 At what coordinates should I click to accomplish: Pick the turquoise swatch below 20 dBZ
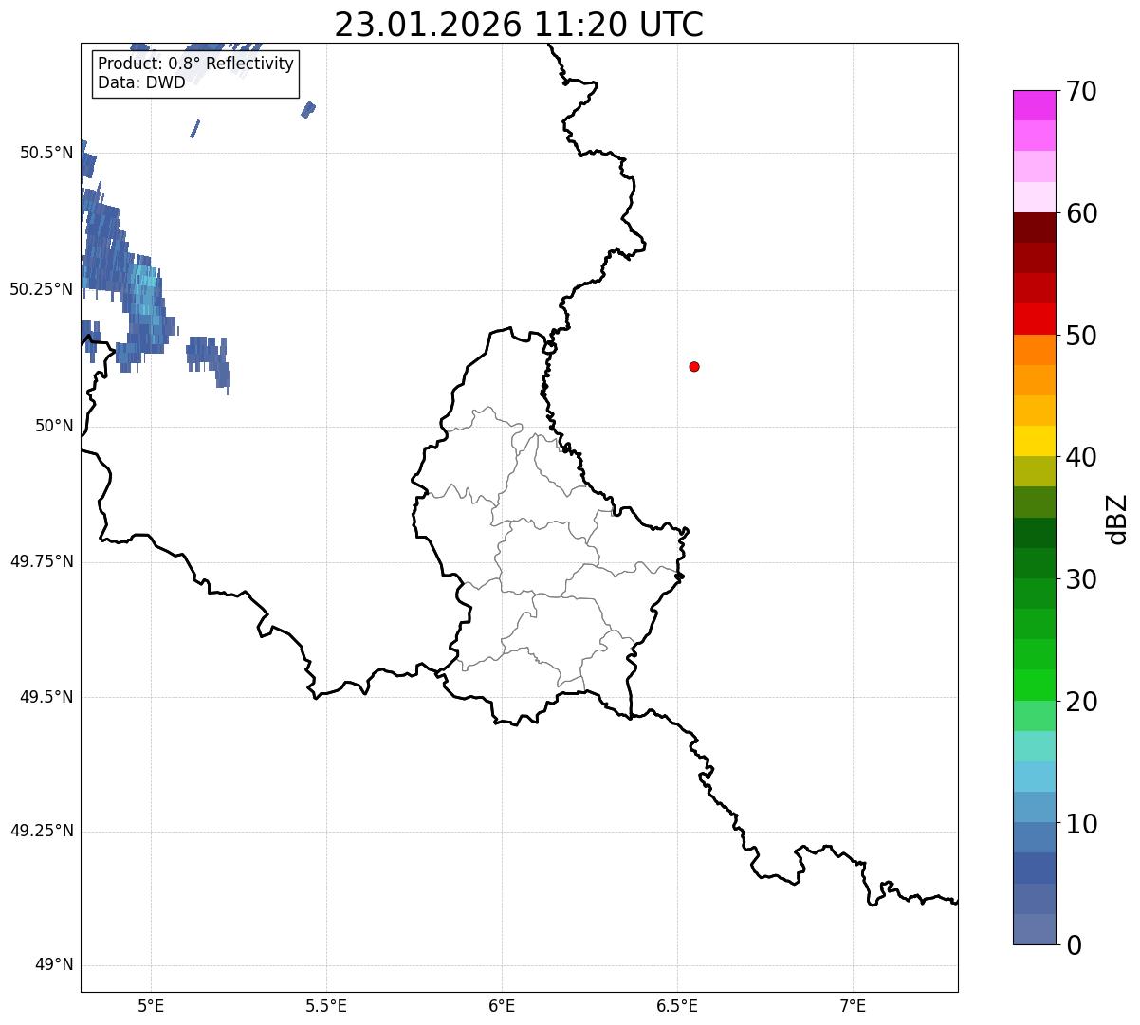[1035, 746]
